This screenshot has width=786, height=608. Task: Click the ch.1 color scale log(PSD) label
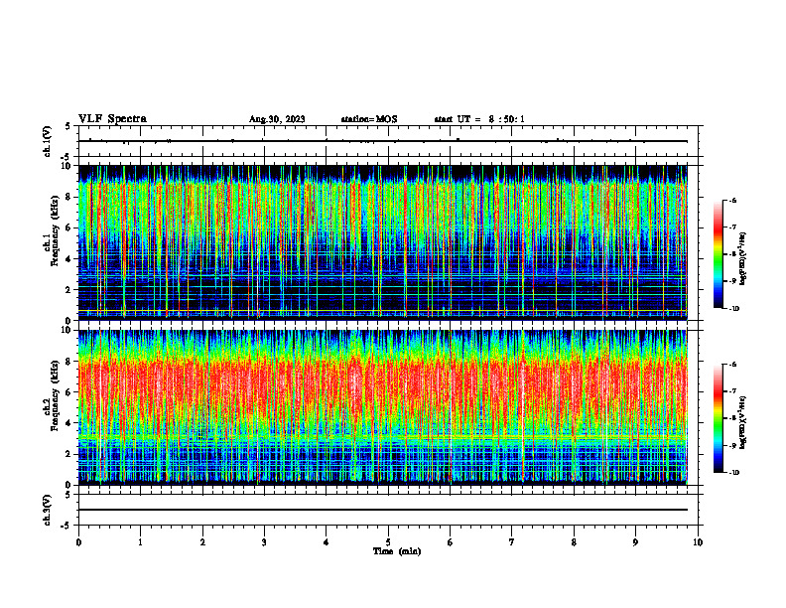point(743,258)
